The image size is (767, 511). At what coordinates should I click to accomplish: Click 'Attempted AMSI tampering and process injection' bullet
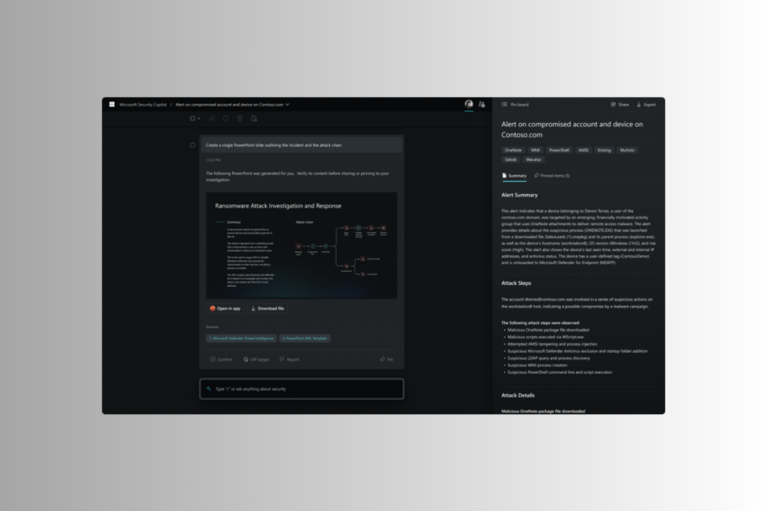click(x=552, y=344)
